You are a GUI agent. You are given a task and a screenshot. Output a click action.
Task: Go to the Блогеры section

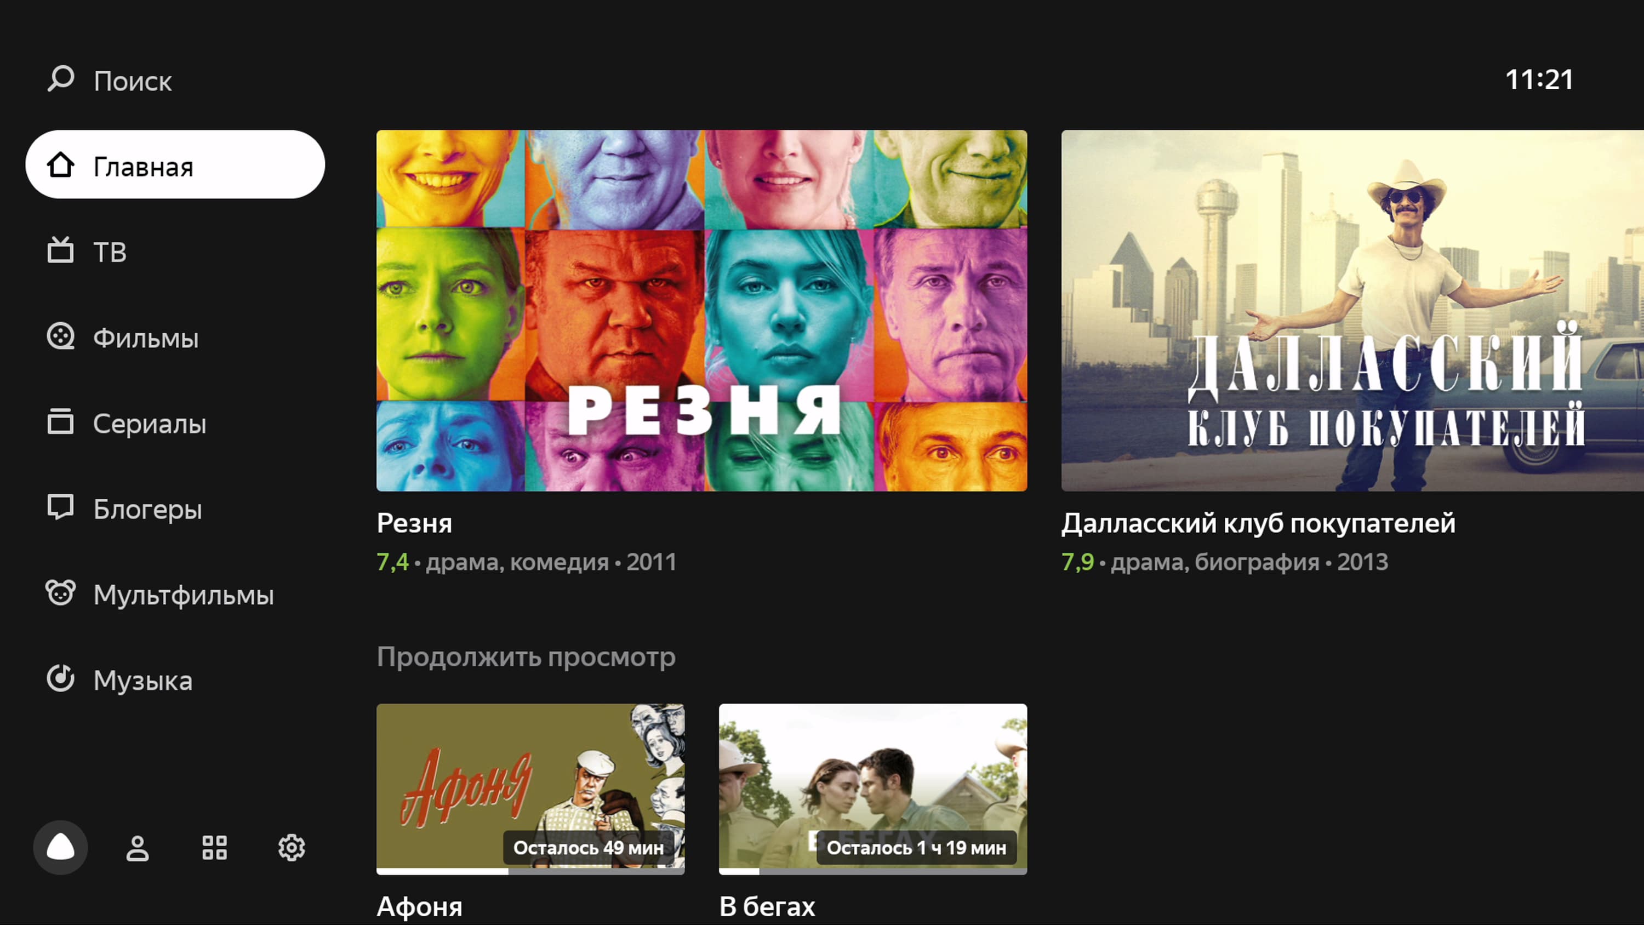coord(147,509)
